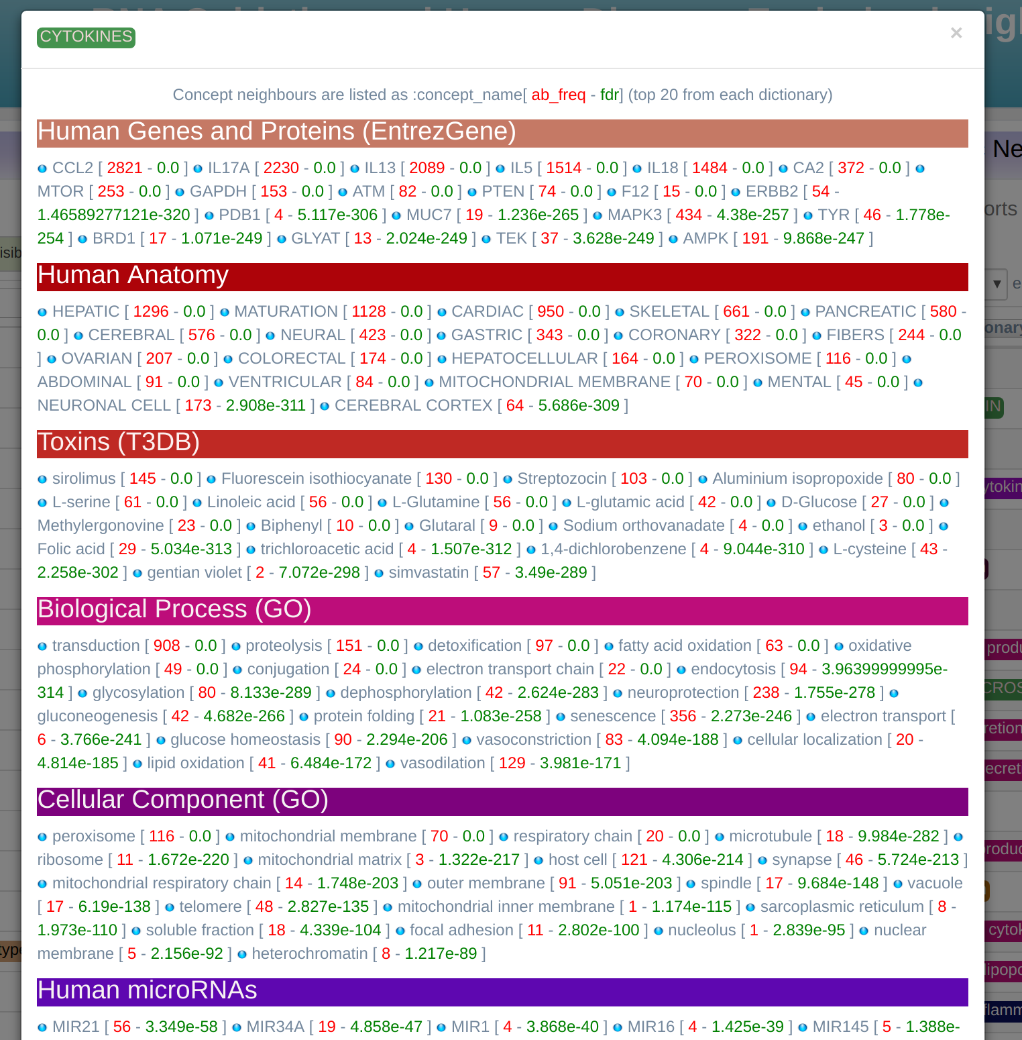
Task: Select the Streptozocin toxin link
Action: pos(562,478)
